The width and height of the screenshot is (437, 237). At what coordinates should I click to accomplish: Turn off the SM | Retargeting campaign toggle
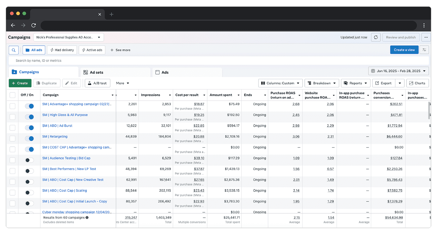pyautogui.click(x=29, y=139)
